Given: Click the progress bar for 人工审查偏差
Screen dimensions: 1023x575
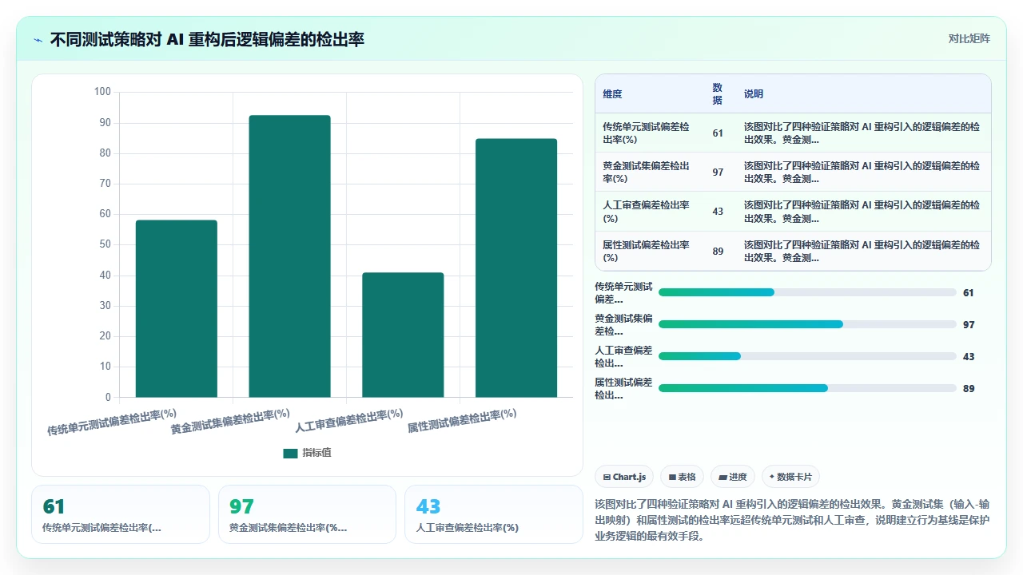Looking at the screenshot, I should [x=807, y=356].
